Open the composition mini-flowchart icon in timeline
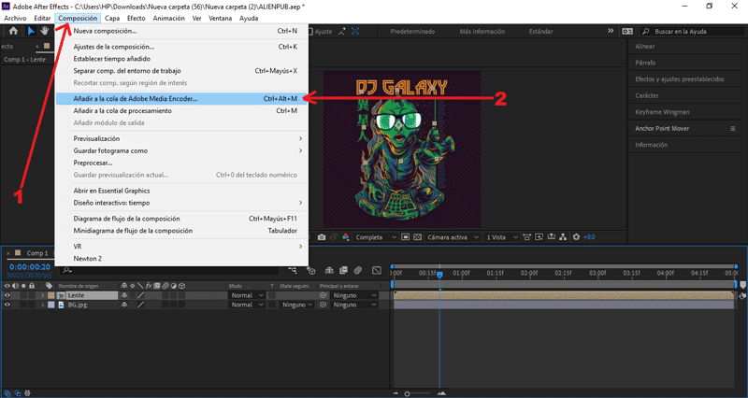 293,270
